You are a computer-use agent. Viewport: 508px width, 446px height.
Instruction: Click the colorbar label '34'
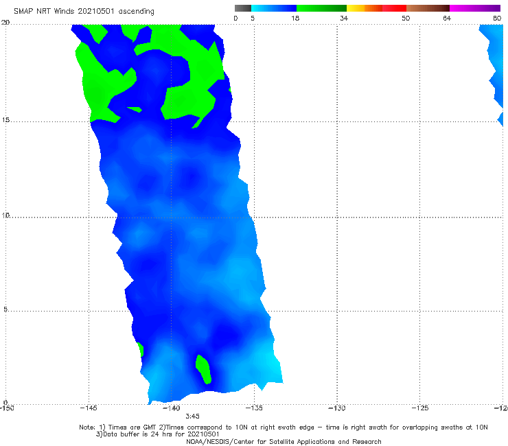point(344,18)
